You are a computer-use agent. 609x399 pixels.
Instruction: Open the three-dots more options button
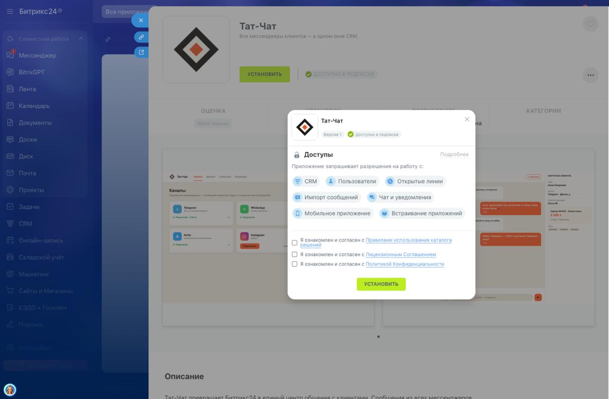point(590,75)
